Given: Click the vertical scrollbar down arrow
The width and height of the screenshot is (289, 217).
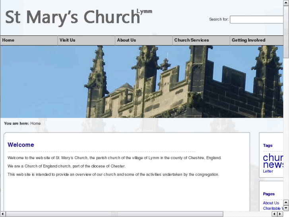Looking at the screenshot, I should [x=286, y=208].
